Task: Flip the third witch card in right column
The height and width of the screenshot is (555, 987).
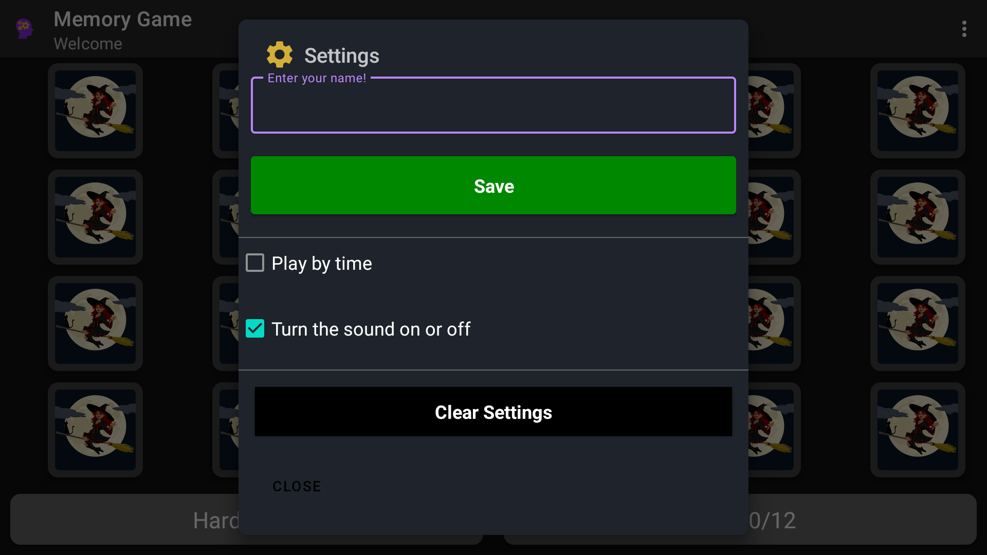Action: click(918, 323)
